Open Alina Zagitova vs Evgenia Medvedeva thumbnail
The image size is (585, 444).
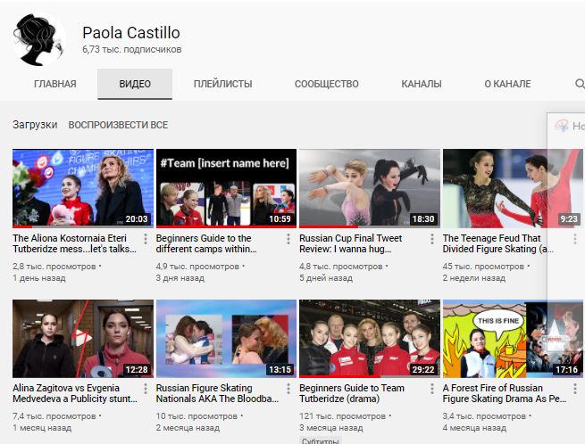coord(83,339)
